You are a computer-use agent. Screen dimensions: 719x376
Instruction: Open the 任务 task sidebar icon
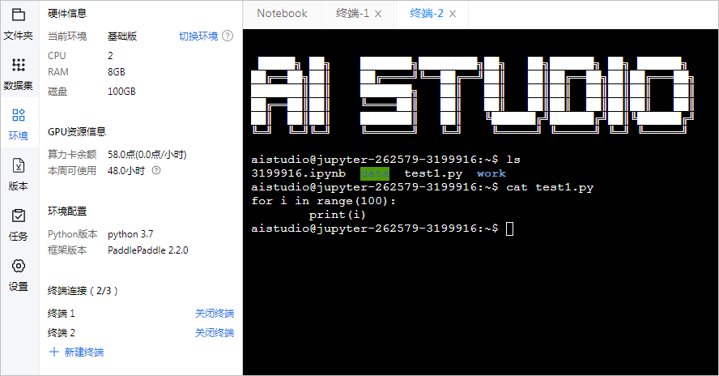(x=19, y=216)
